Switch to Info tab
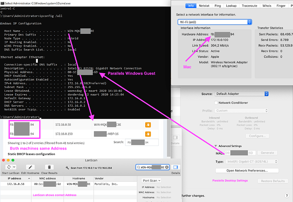The height and width of the screenshot is (202, 293). (191, 6)
